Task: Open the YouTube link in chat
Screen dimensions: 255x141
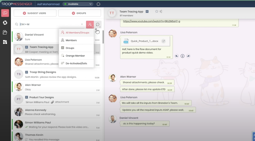Action: click(151, 21)
